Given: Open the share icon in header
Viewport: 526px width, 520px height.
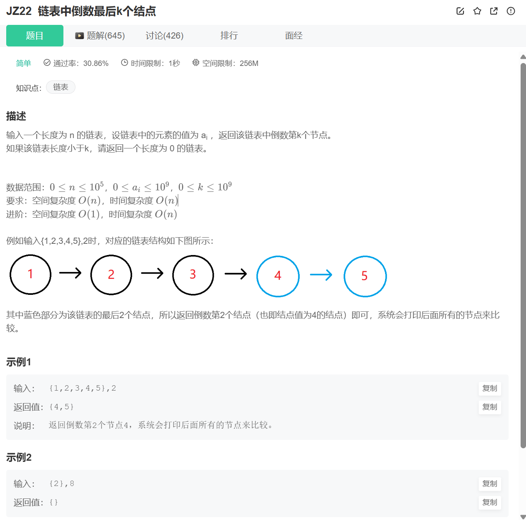Looking at the screenshot, I should click(494, 11).
